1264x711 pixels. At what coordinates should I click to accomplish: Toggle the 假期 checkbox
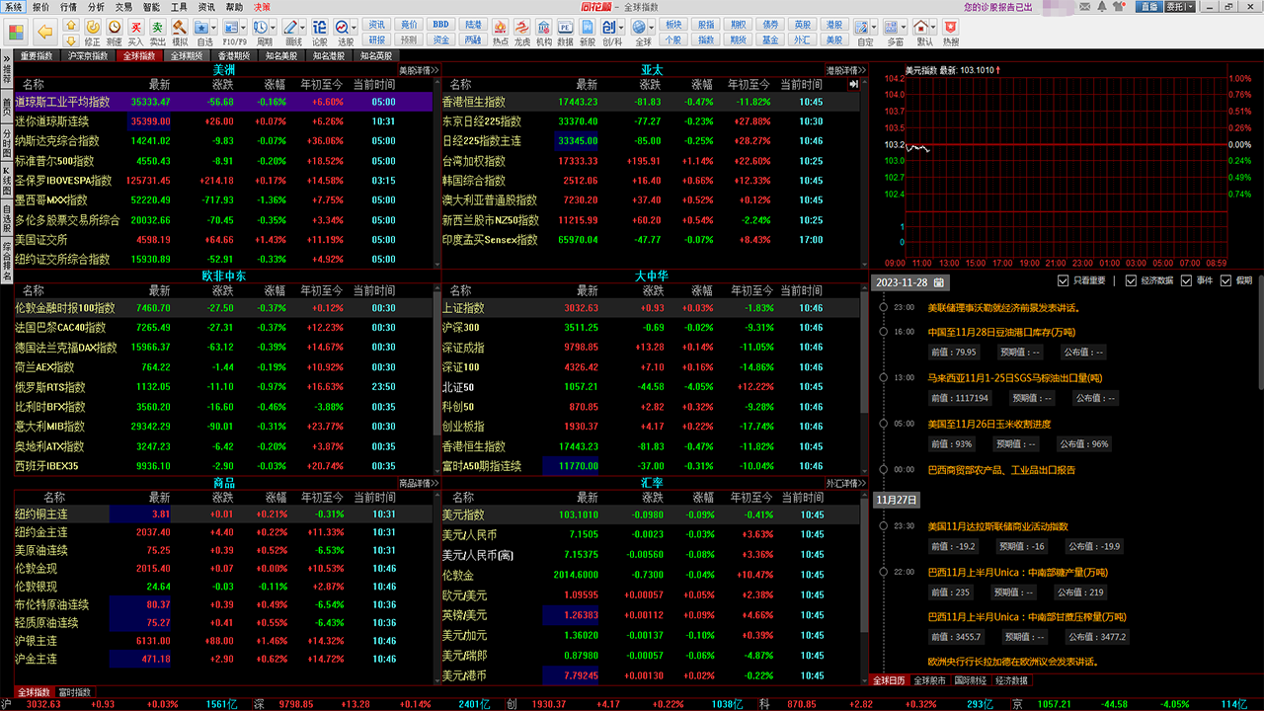(x=1224, y=280)
